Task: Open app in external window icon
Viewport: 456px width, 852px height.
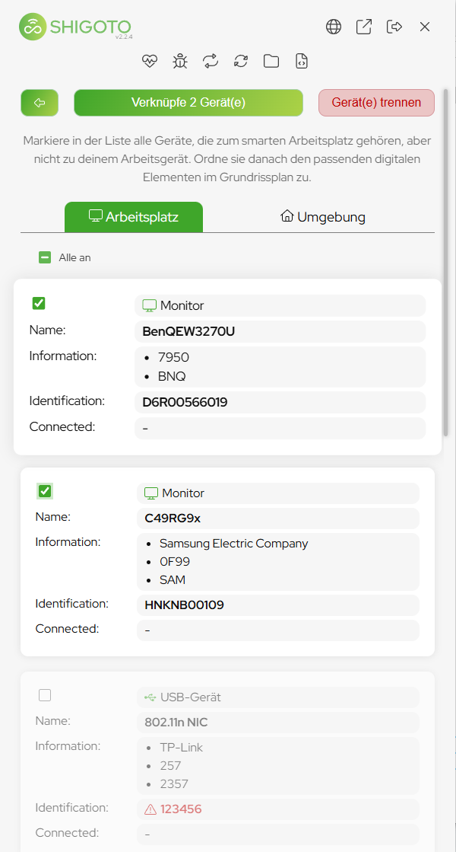Action: (x=364, y=27)
